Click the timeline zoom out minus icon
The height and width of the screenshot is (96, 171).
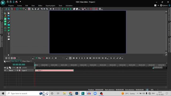point(9,58)
